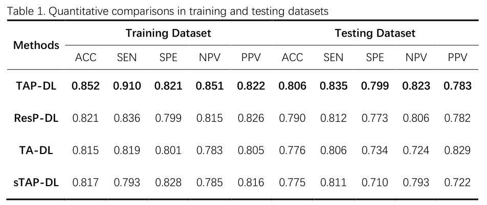Select the TAP-DL testing SEN value 0.835
Viewport: 487px width, 205px height.
pos(334,86)
